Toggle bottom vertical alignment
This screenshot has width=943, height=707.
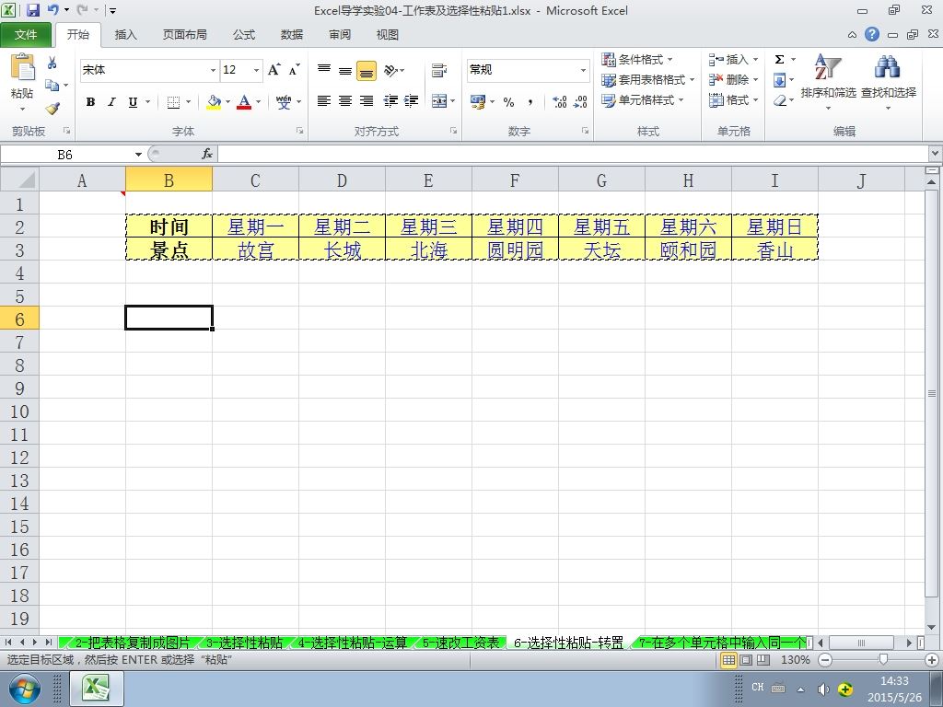tap(367, 71)
